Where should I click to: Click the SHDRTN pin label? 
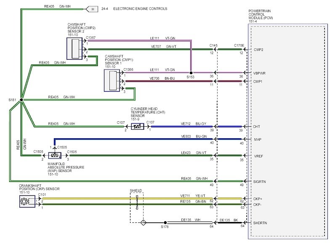(260, 223)
